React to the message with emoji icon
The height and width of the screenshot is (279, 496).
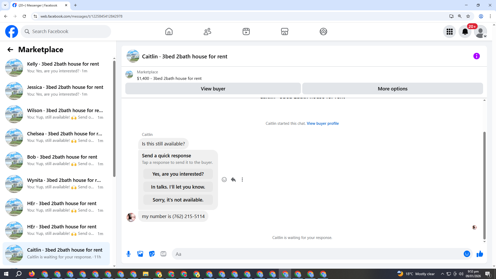pyautogui.click(x=224, y=180)
